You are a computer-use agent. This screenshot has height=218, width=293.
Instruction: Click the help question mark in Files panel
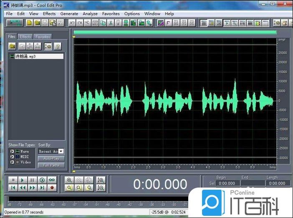coord(58,46)
